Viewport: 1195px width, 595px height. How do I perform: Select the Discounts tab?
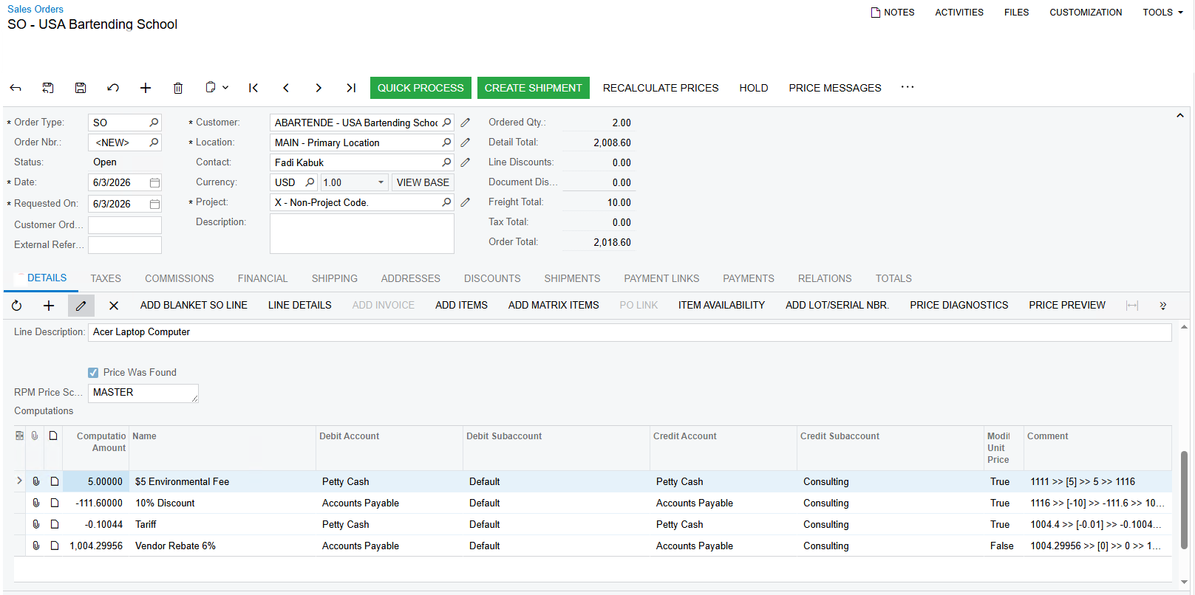(x=492, y=278)
